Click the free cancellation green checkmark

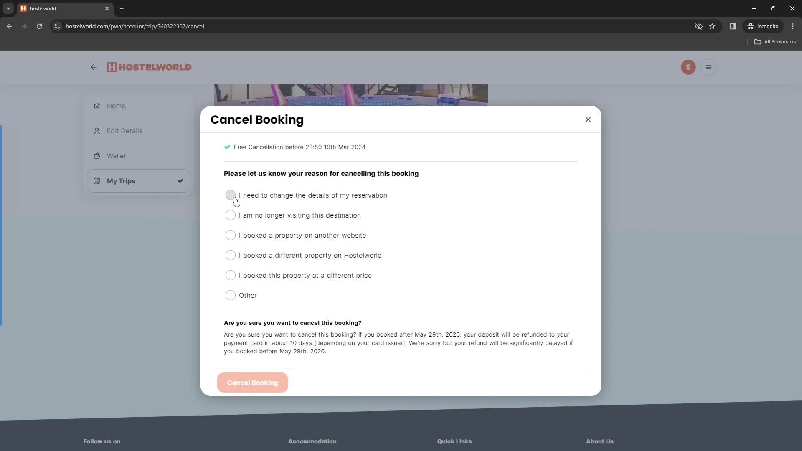pos(227,147)
